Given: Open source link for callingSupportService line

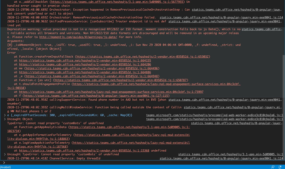Looking at the screenshot, I should click(x=225, y=100).
